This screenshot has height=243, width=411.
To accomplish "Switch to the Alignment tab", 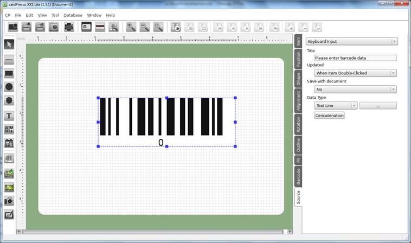I will (x=298, y=101).
